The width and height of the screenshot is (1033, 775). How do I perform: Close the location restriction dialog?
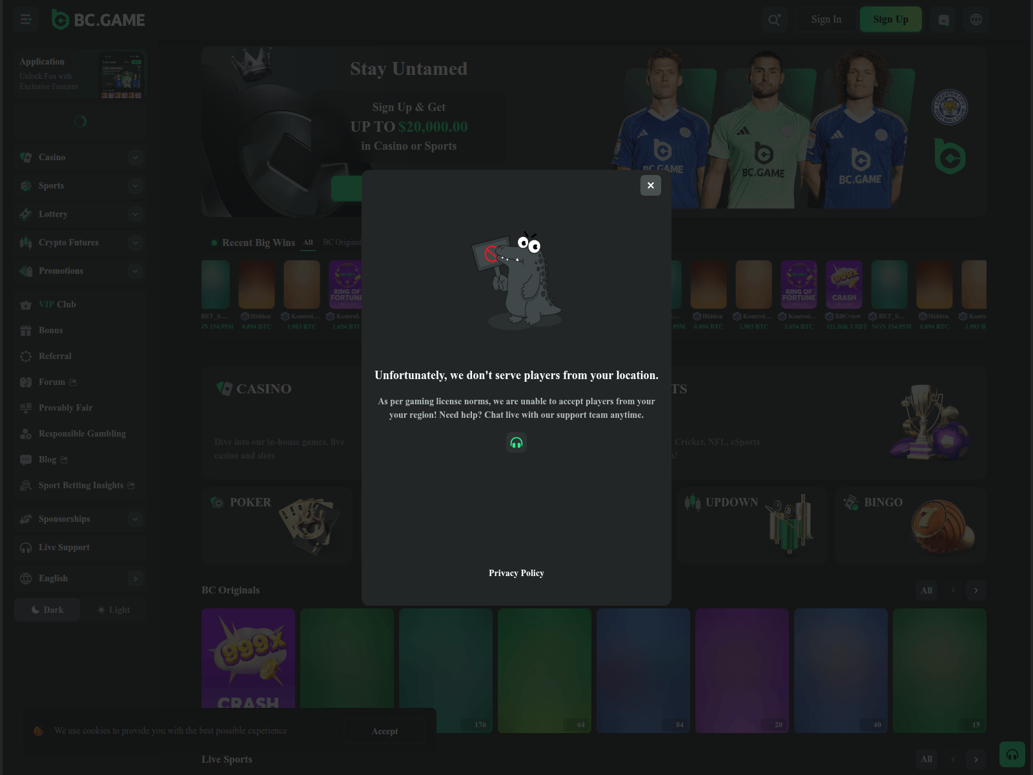(x=650, y=185)
